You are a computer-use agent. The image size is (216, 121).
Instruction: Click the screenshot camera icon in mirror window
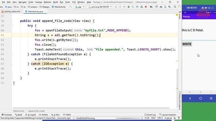[202, 8]
